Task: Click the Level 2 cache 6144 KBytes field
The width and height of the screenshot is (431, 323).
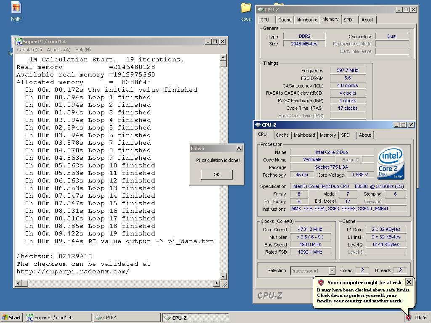Action: 386,244
